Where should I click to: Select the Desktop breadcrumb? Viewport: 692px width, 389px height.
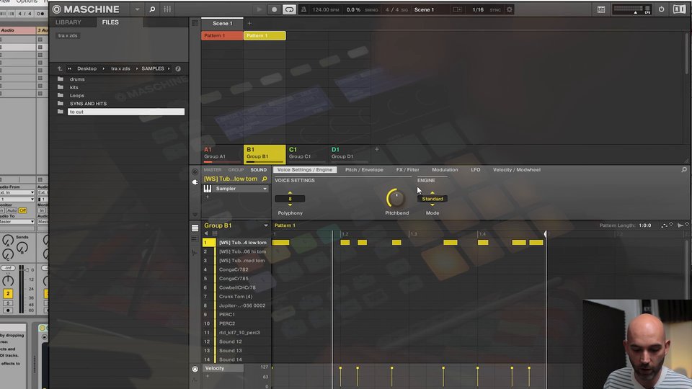[87, 68]
